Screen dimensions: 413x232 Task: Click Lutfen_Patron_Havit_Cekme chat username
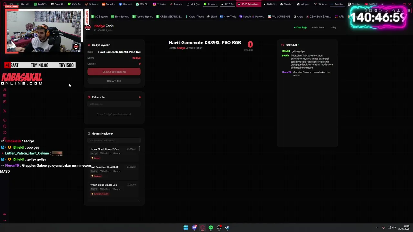[27, 153]
